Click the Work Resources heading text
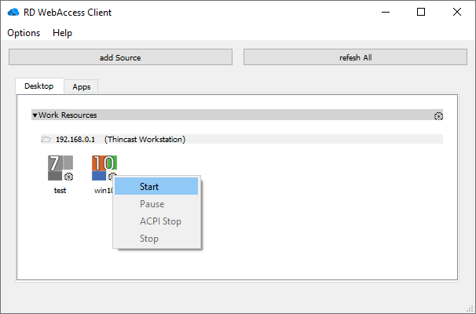The height and width of the screenshot is (314, 476). [x=68, y=115]
